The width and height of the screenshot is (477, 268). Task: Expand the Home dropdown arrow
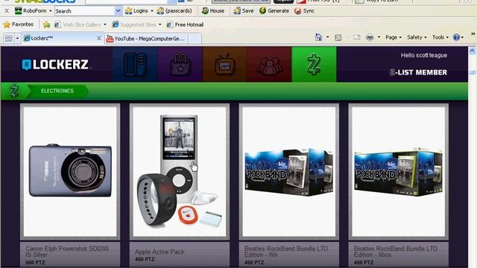(x=328, y=37)
